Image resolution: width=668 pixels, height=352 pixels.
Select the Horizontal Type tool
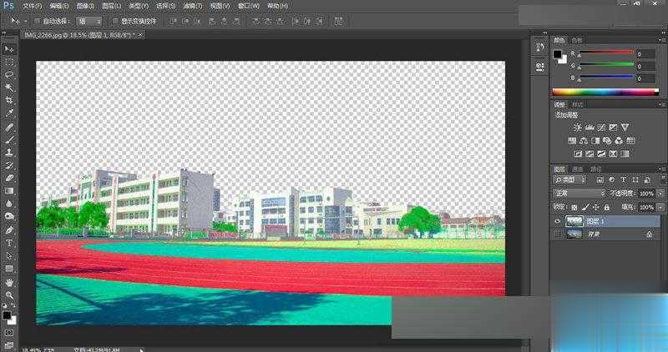click(9, 243)
